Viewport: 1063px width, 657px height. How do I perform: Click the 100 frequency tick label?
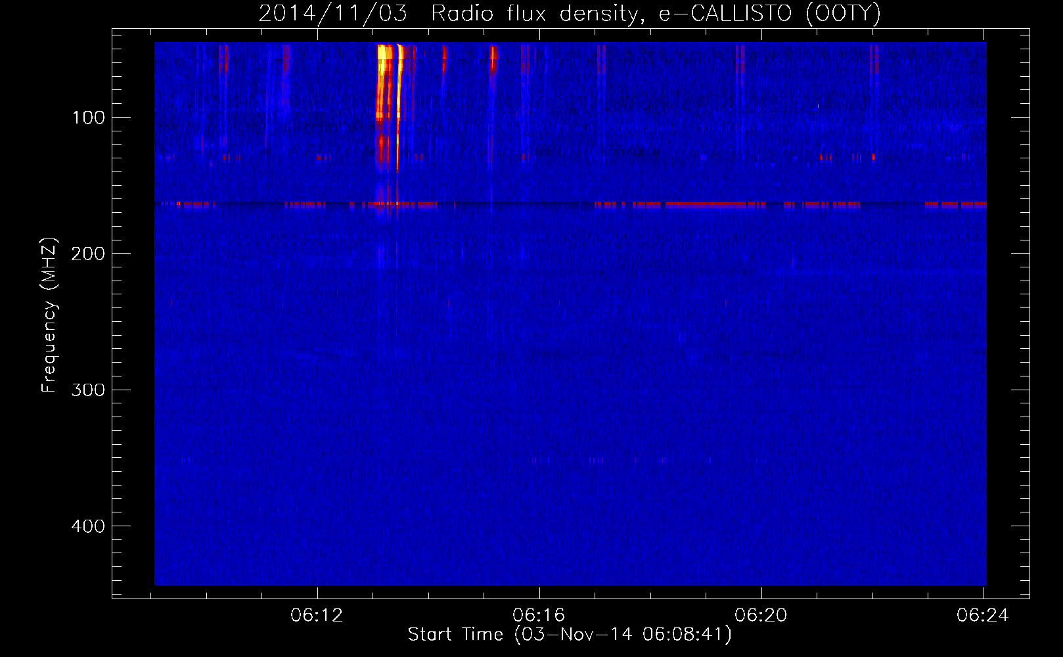tap(88, 118)
